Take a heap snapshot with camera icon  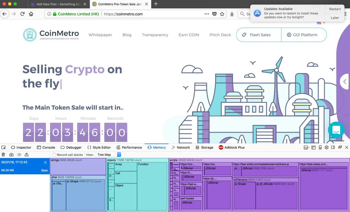(11, 155)
